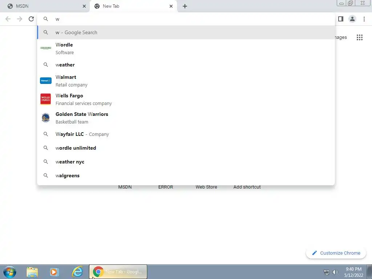Click Add shortcut
The height and width of the screenshot is (279, 372).
pyautogui.click(x=247, y=187)
